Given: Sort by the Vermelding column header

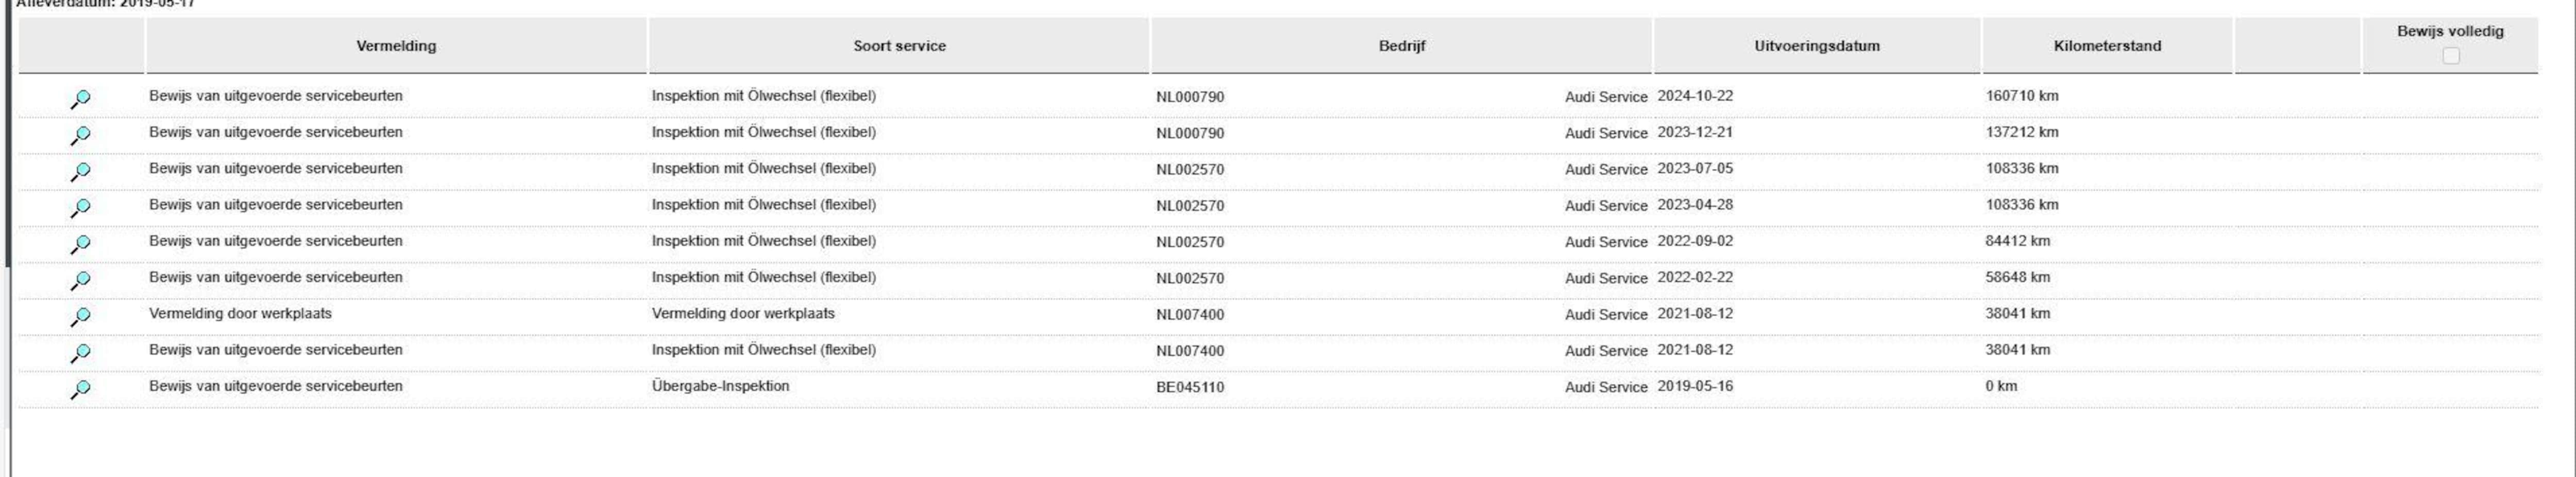Looking at the screenshot, I should [x=396, y=46].
